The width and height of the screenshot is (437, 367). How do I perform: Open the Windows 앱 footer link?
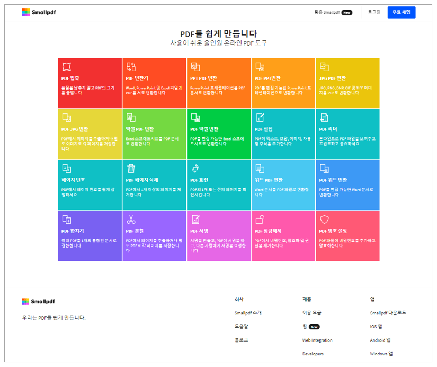[381, 354]
